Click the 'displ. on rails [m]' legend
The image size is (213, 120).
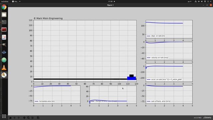coord(156,36)
